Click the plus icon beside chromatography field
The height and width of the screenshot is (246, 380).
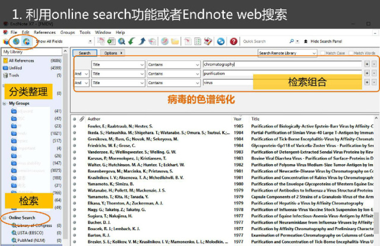pos(367,64)
